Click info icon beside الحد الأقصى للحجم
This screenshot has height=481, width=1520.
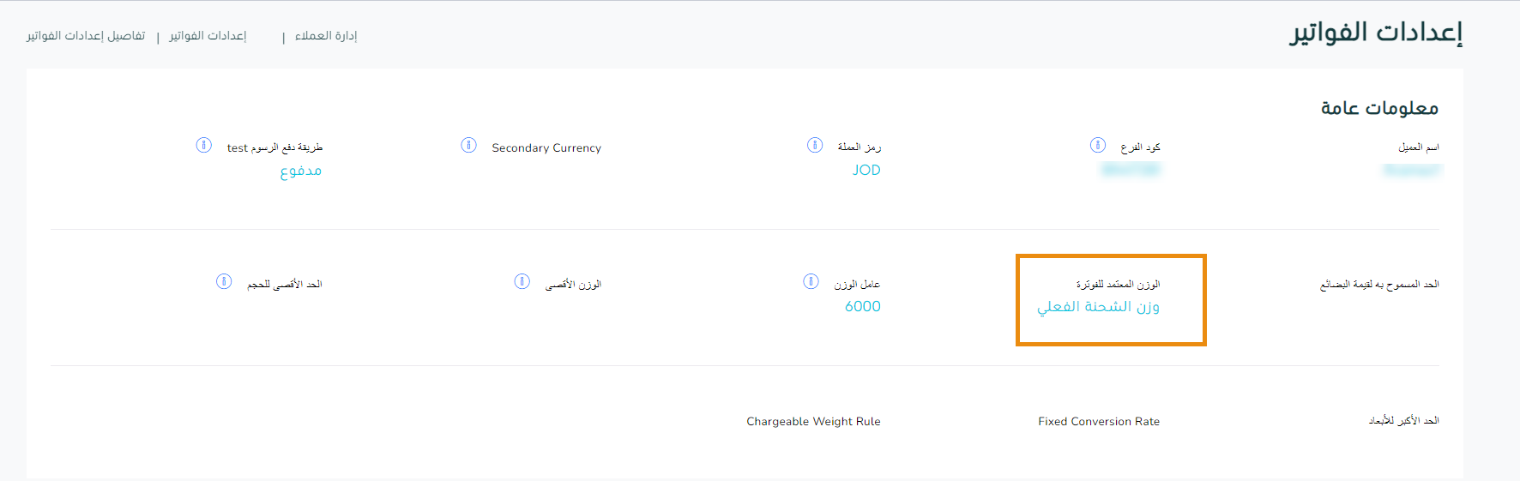(224, 281)
